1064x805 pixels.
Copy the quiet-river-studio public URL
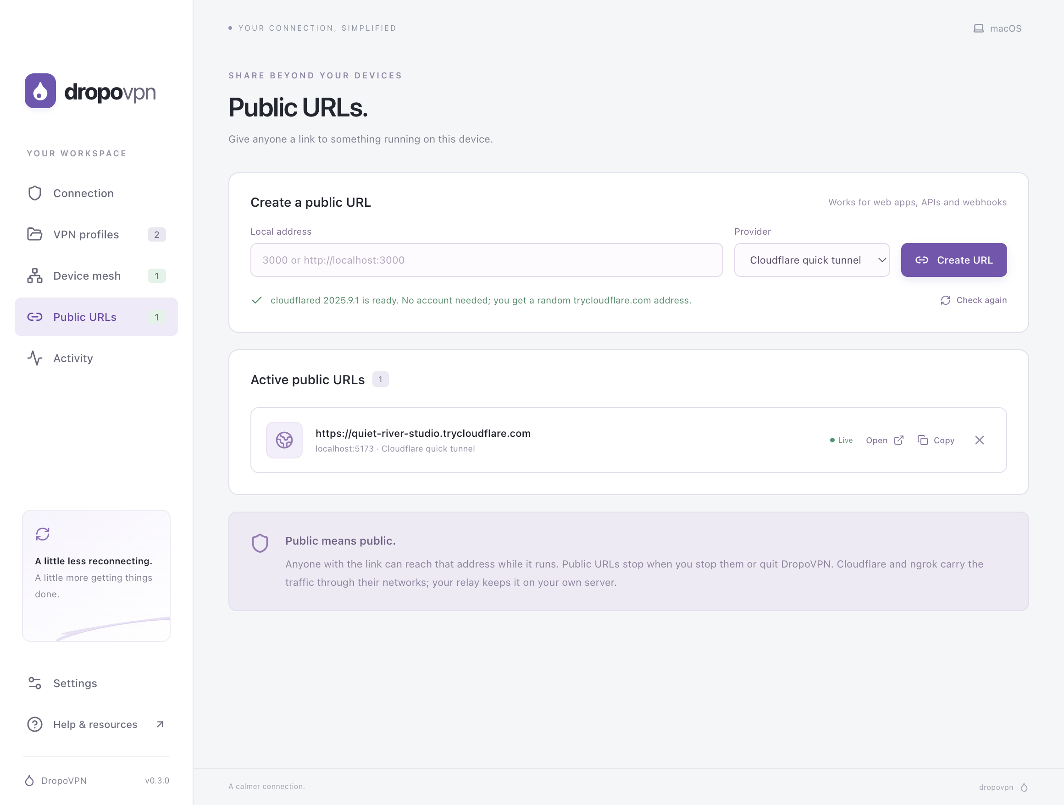coord(936,440)
